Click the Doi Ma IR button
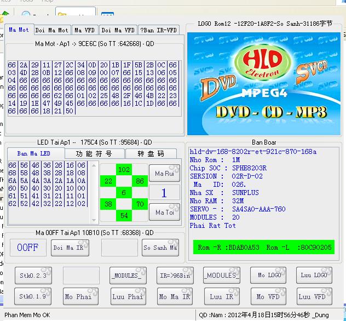 (70, 248)
